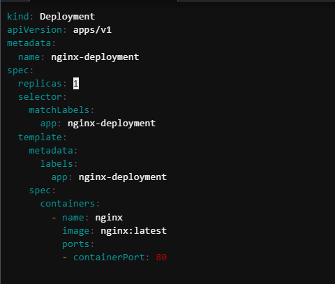Click 'spec' key under template
335x284 pixels.
click(40, 190)
